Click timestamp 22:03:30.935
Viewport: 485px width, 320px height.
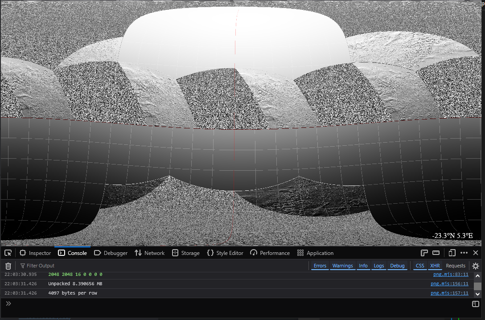(x=21, y=274)
